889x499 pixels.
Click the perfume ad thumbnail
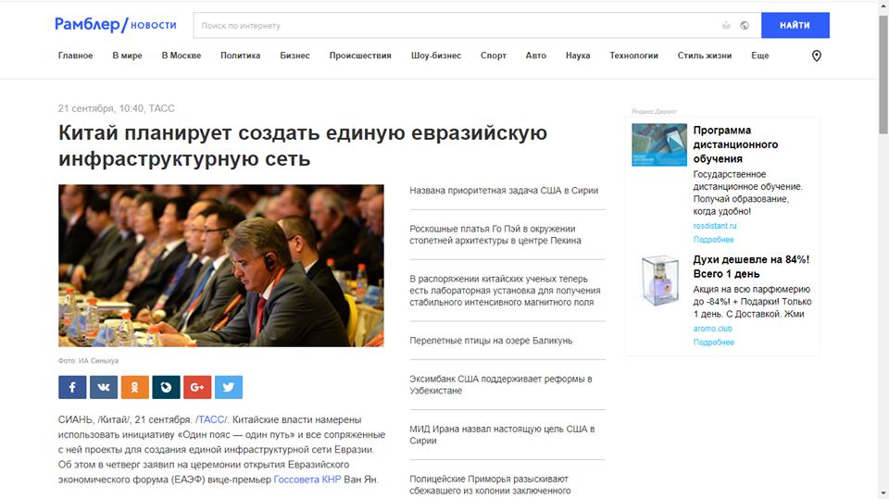click(659, 282)
